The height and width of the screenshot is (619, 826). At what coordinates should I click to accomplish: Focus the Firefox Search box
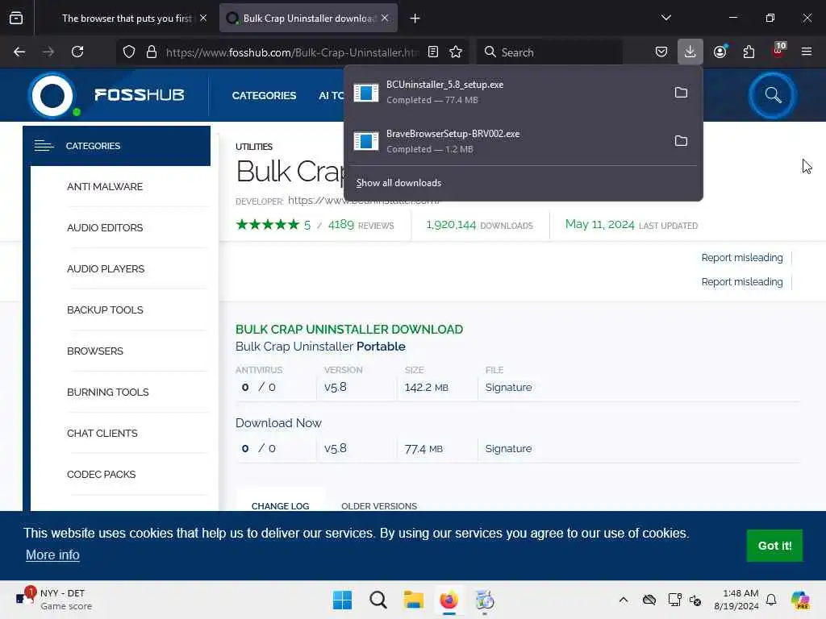(x=549, y=52)
